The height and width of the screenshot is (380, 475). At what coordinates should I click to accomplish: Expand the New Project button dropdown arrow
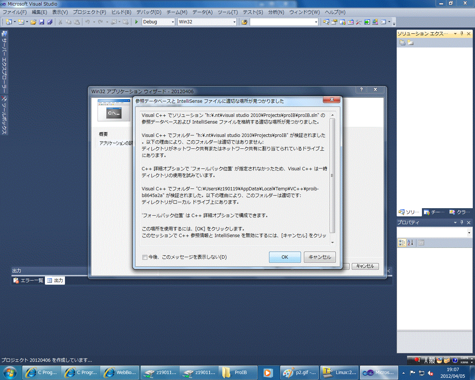click(15, 22)
